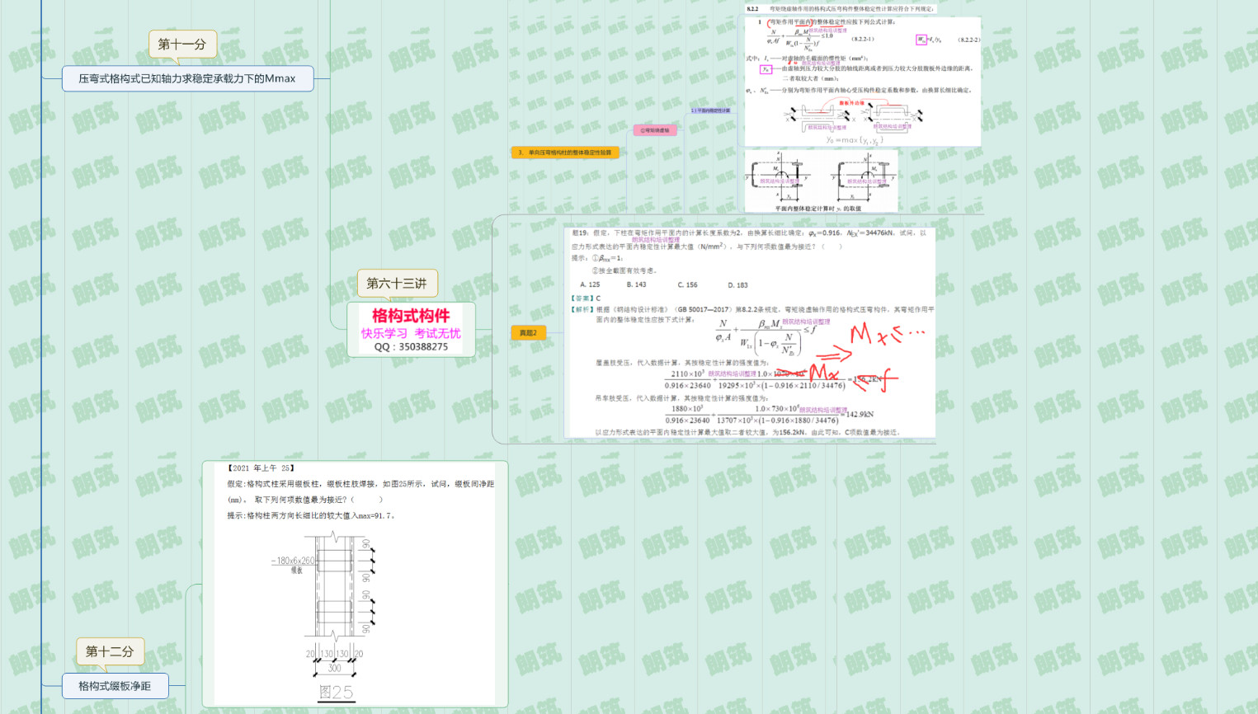Click answer option A. 125
This screenshot has height=714, width=1258.
tap(590, 284)
